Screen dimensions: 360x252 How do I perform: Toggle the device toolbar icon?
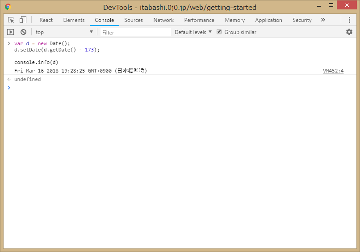tap(23, 20)
